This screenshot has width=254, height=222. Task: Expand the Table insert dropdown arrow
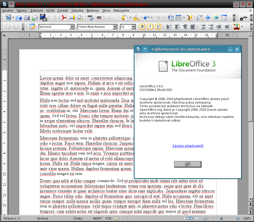tap(184, 18)
